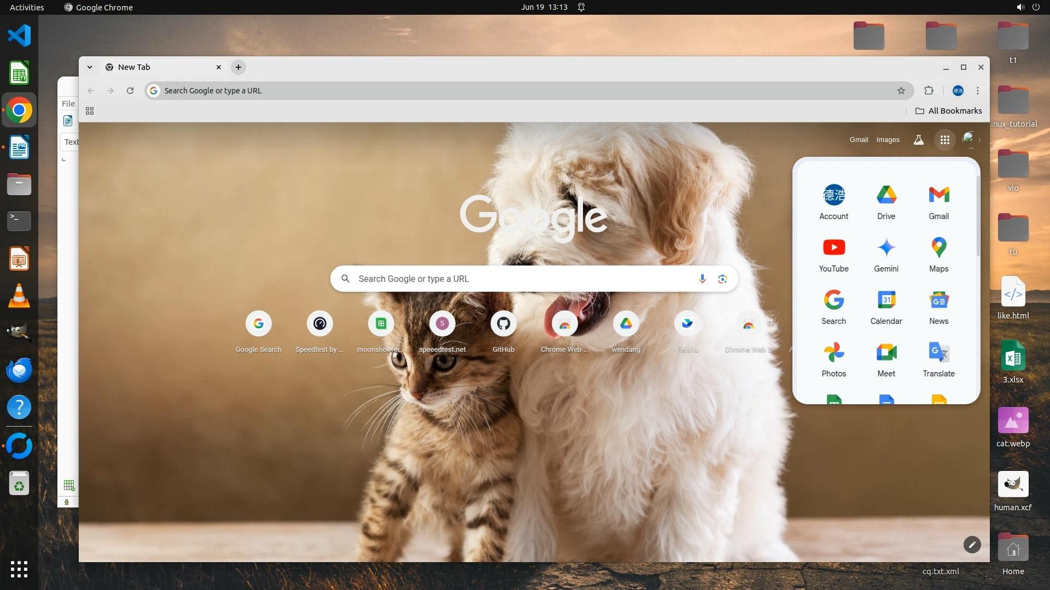Open Google Maps app icon
1050x590 pixels.
938,247
